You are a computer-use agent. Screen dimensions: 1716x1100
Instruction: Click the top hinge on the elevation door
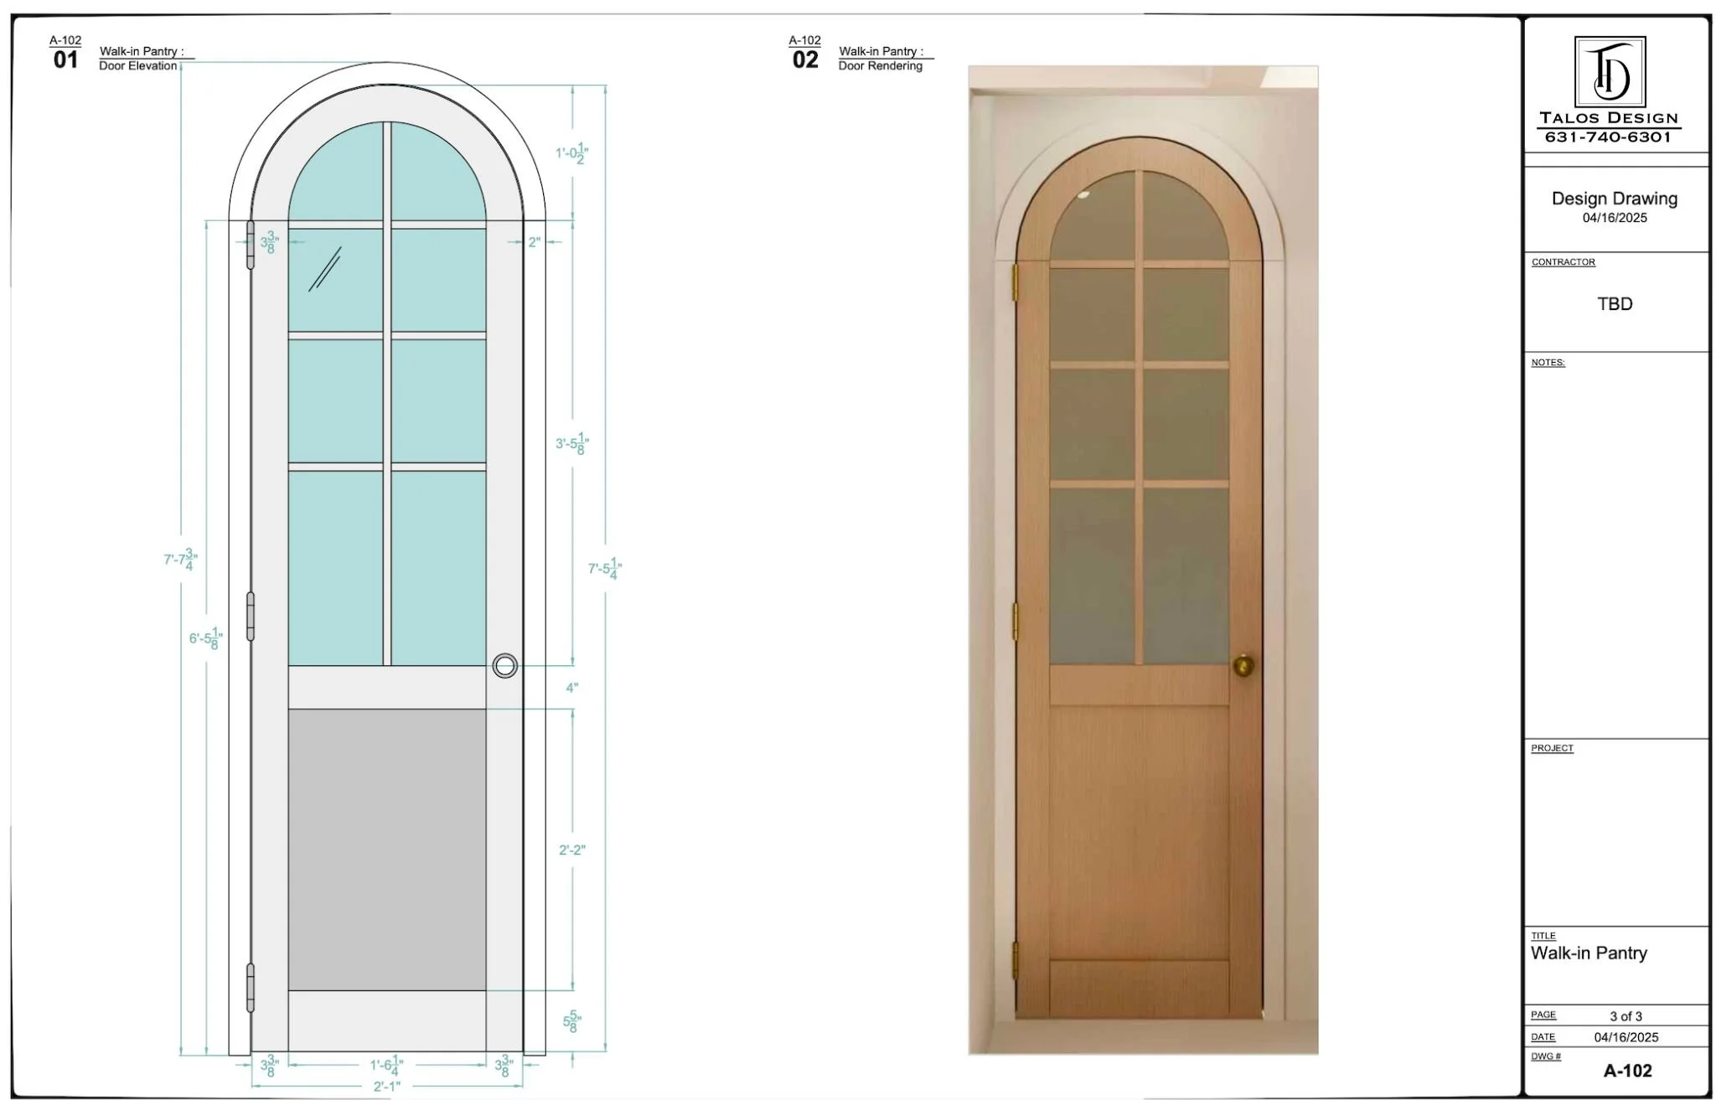click(250, 243)
